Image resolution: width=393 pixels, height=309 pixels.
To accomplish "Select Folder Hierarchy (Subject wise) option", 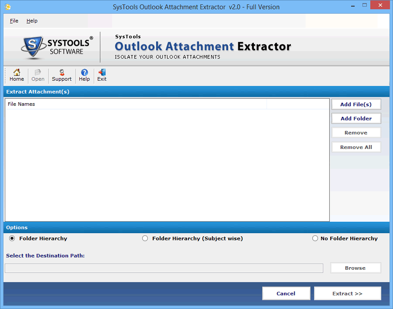I will [145, 238].
